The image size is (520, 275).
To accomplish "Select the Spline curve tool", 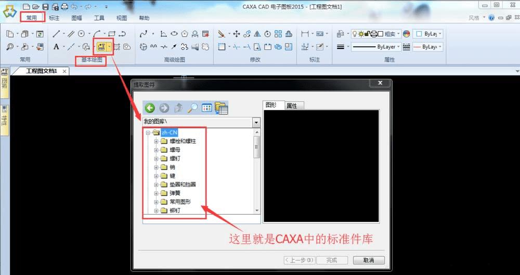I will click(144, 33).
